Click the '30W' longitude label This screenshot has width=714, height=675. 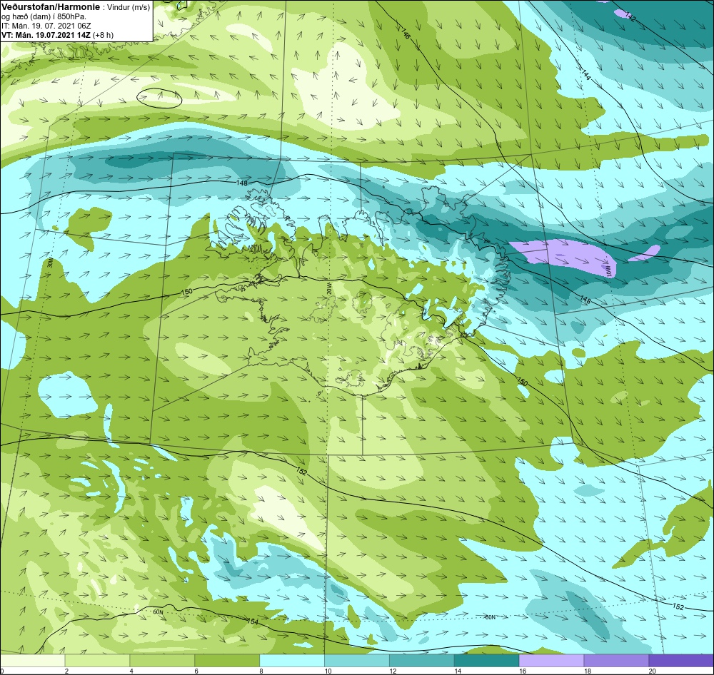50,263
